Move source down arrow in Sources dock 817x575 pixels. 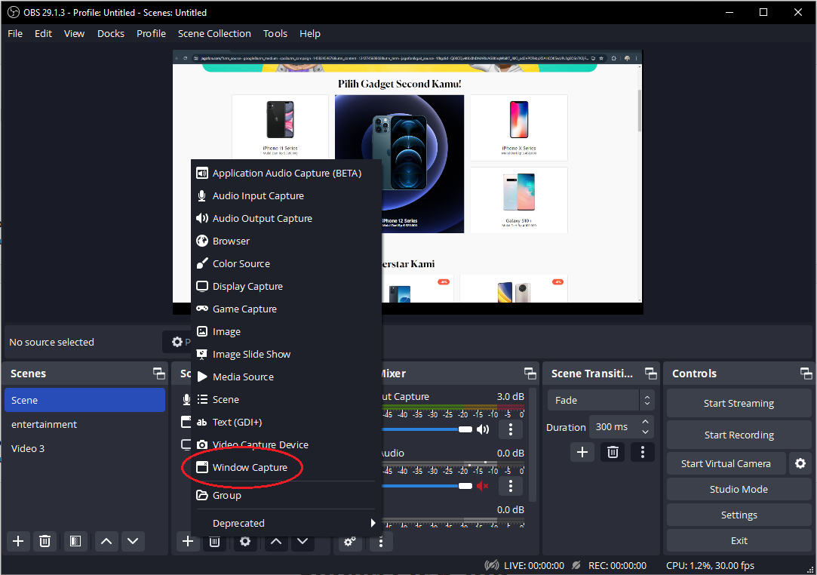click(x=303, y=541)
